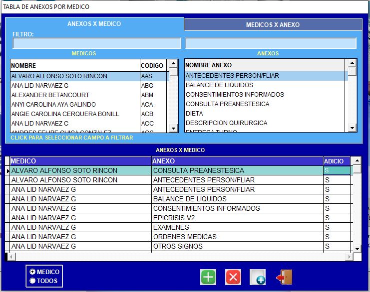
Task: Click row selector arrow of first grid row
Action: tap(7, 171)
